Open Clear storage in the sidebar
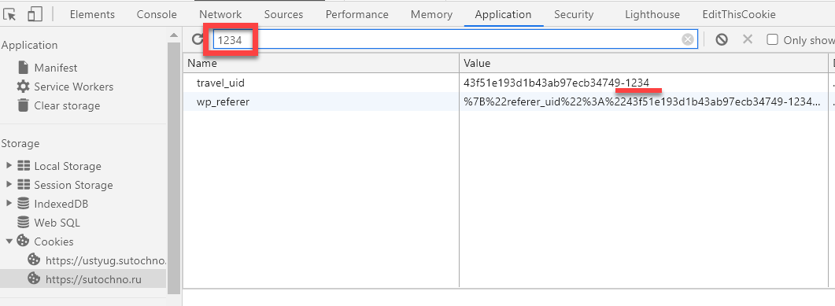 [67, 106]
